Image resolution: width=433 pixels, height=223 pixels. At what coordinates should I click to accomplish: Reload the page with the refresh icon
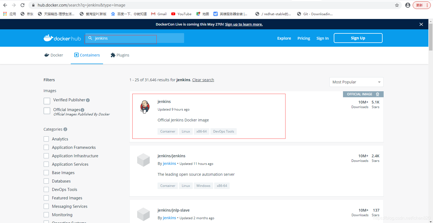click(23, 5)
